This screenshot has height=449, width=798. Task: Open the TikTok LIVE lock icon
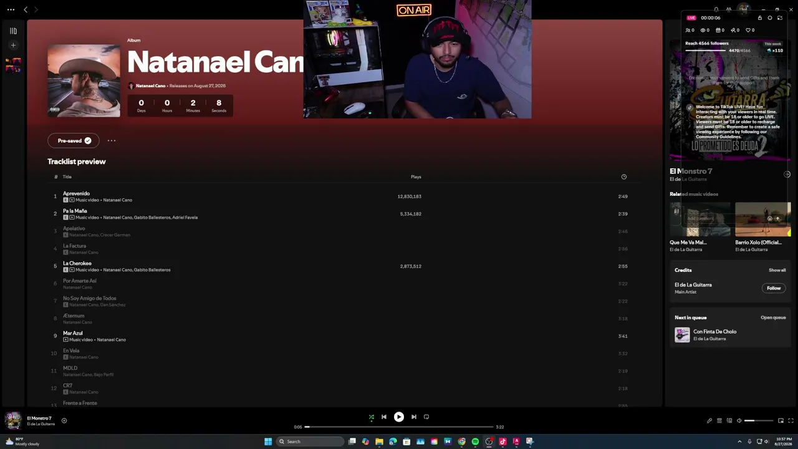pyautogui.click(x=760, y=18)
